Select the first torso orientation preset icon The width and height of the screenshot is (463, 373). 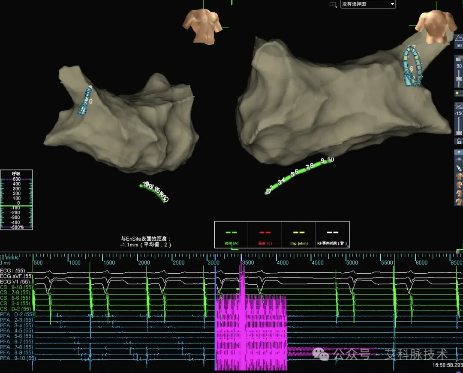click(459, 176)
